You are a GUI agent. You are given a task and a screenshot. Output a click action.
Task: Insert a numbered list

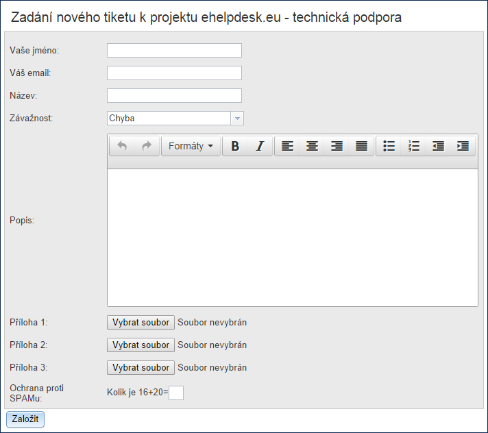(x=413, y=146)
